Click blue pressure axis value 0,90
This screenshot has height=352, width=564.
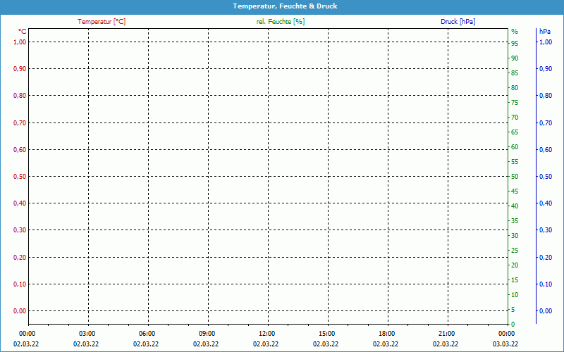click(546, 68)
